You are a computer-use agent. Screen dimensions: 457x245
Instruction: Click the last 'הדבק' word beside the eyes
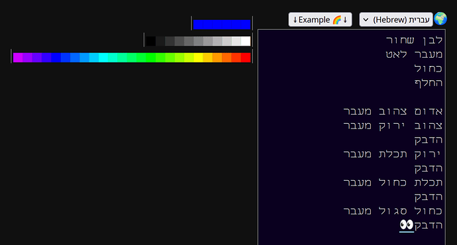[x=429, y=226]
